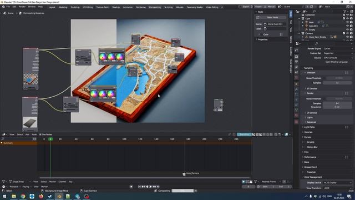Disable Hope_Cam_Empty in renders
This screenshot has width=355, height=200.
(x=351, y=37)
